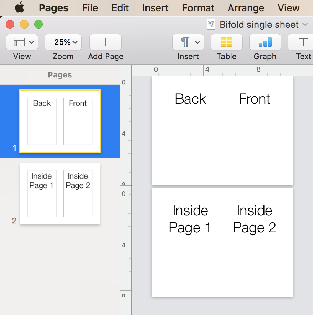Open the View menu in menu bar
The height and width of the screenshot is (315, 313).
pyautogui.click(x=289, y=8)
